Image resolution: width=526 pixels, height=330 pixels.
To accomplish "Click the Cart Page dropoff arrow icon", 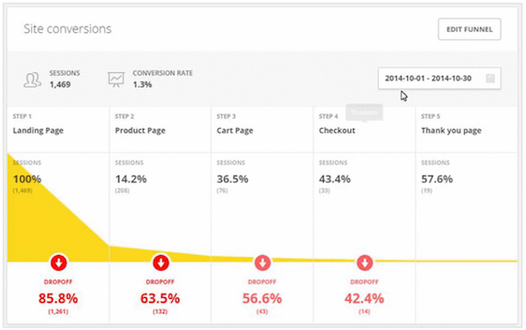I will click(x=263, y=262).
